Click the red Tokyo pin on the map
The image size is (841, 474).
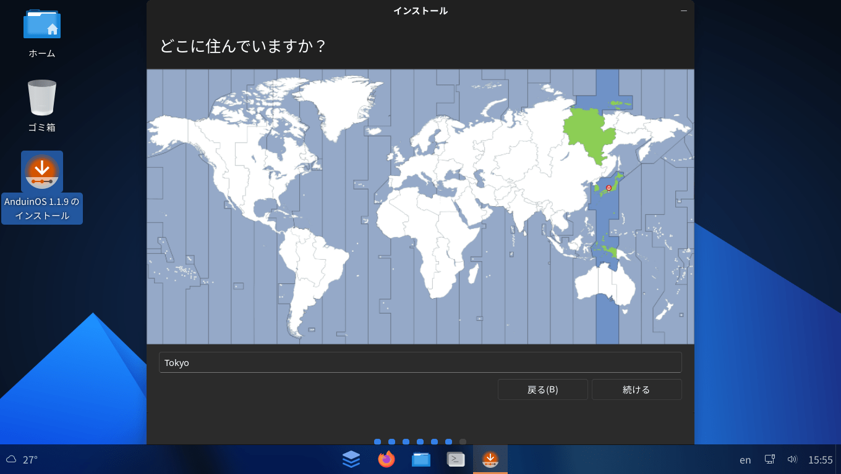point(608,188)
